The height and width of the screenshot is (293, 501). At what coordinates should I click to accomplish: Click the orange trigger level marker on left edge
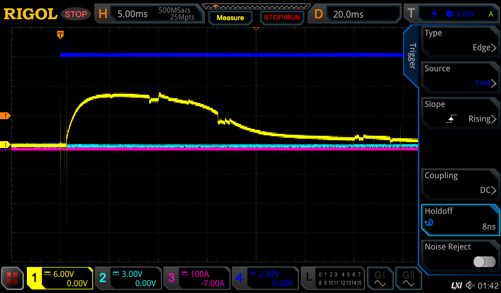[5, 116]
